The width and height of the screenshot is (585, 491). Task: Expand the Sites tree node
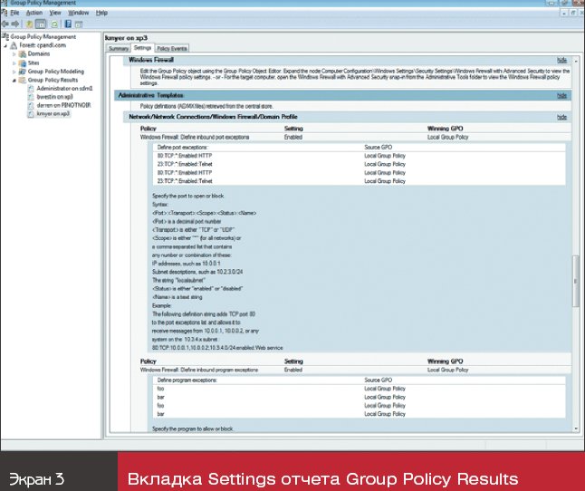click(14, 63)
